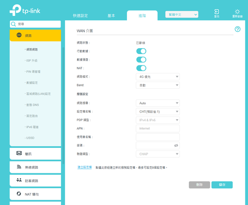Click the sidebar search input field
This screenshot has height=205, width=248.
tap(35, 24)
